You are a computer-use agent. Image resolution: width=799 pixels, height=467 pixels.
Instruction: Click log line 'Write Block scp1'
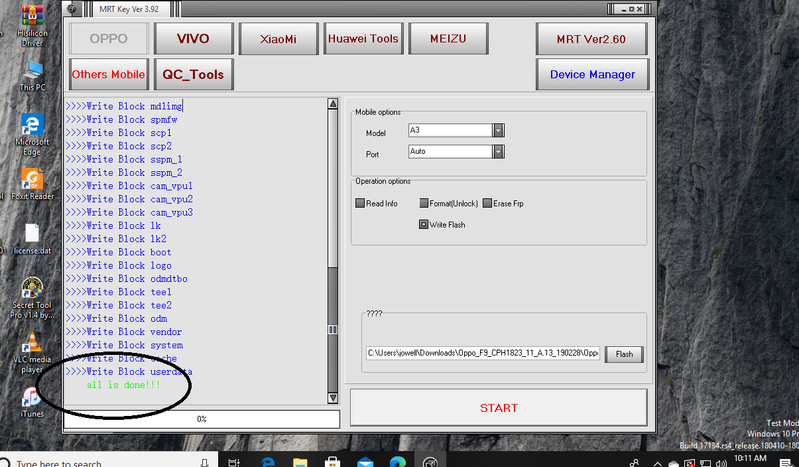pyautogui.click(x=119, y=133)
